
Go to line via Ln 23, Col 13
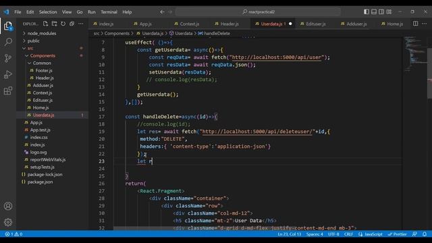pyautogui.click(x=290, y=234)
